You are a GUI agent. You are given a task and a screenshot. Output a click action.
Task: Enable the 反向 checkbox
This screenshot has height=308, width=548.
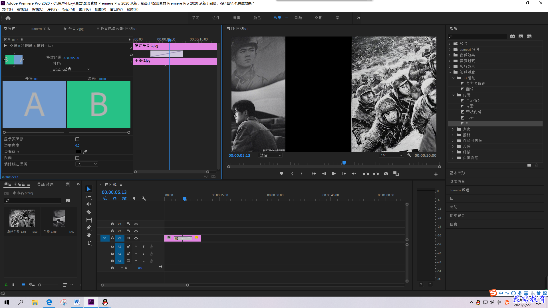tap(77, 158)
